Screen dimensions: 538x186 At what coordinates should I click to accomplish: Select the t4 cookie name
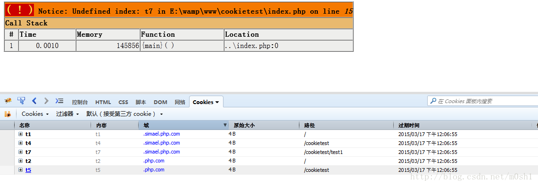click(28, 143)
